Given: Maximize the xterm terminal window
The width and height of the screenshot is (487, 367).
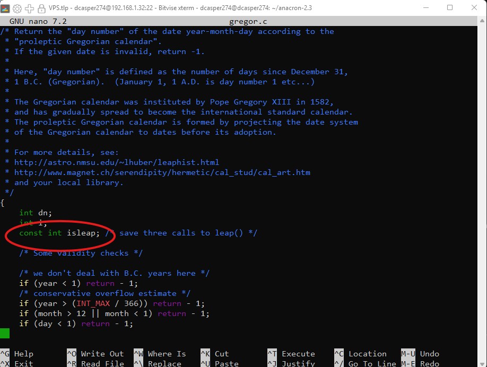Looking at the screenshot, I should pyautogui.click(x=450, y=8).
